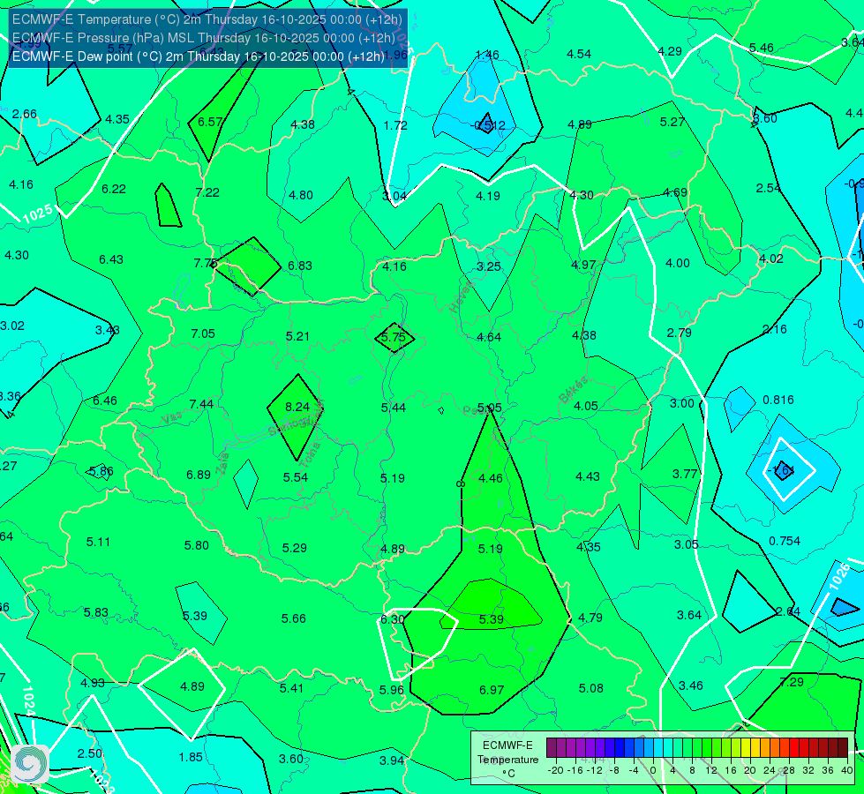Select the ECMWF-E Temperature 2m layer label

(x=207, y=19)
